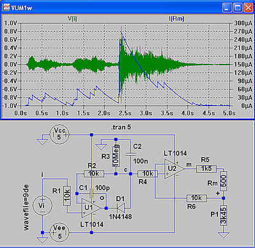Maximize the VUM1w plot window

coord(238,8)
